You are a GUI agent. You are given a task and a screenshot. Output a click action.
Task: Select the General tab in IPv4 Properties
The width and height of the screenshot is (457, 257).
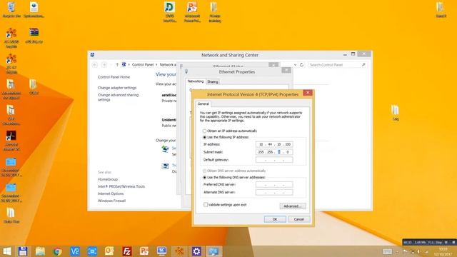(203, 104)
